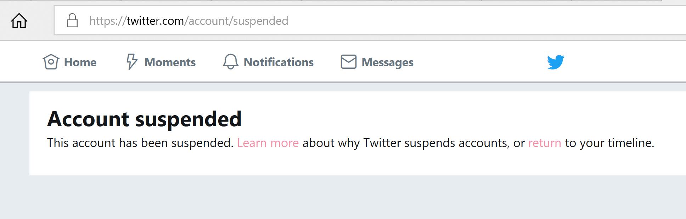Click the browser home button
Viewport: 686px width, 219px height.
(19, 21)
